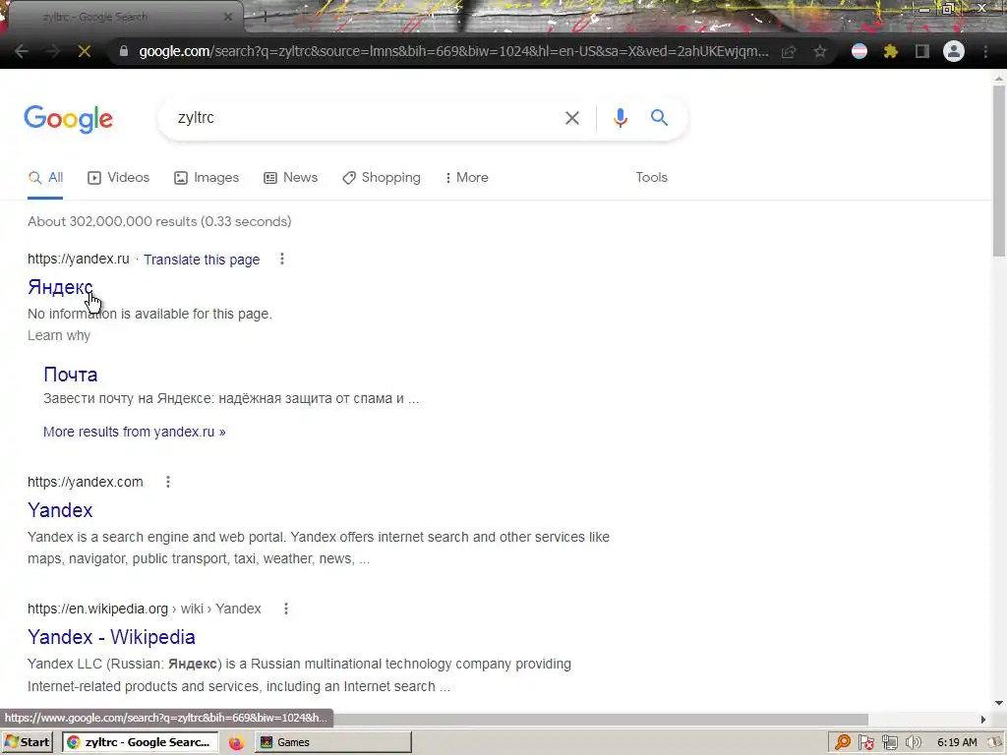
Task: Toggle the side panel icon
Action: [x=922, y=51]
